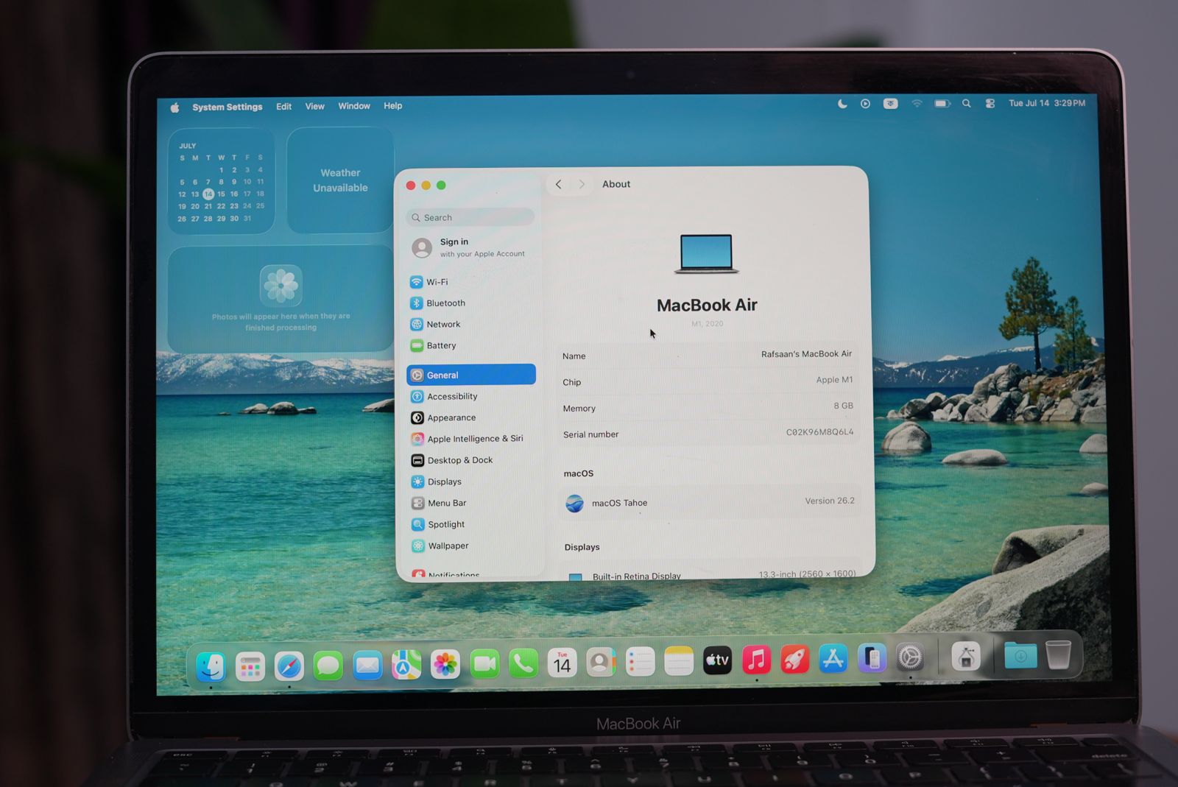This screenshot has height=787, width=1178.
Task: Open the Help menu
Action: pyautogui.click(x=393, y=106)
